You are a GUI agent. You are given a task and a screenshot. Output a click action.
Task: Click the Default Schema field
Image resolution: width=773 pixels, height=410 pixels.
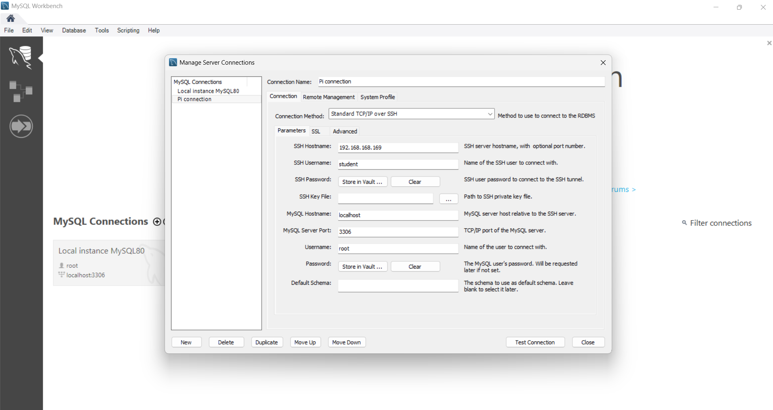click(398, 286)
